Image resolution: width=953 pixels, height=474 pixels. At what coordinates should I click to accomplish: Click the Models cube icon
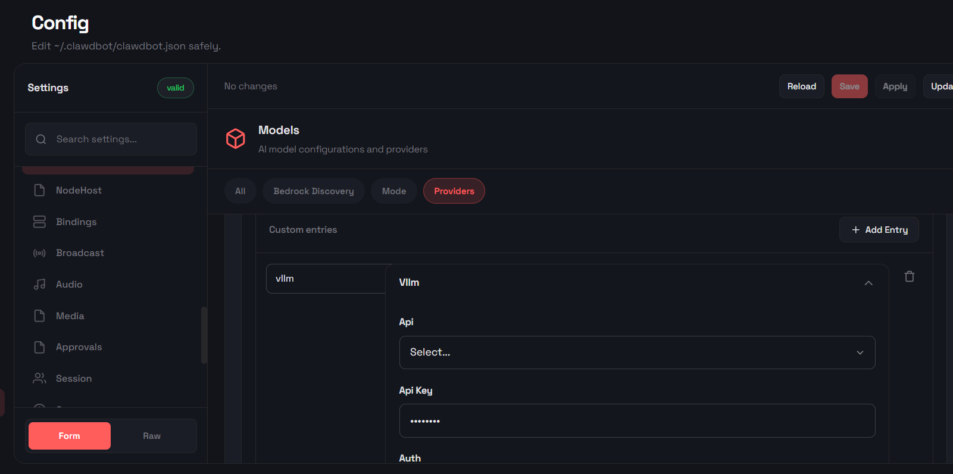(236, 139)
